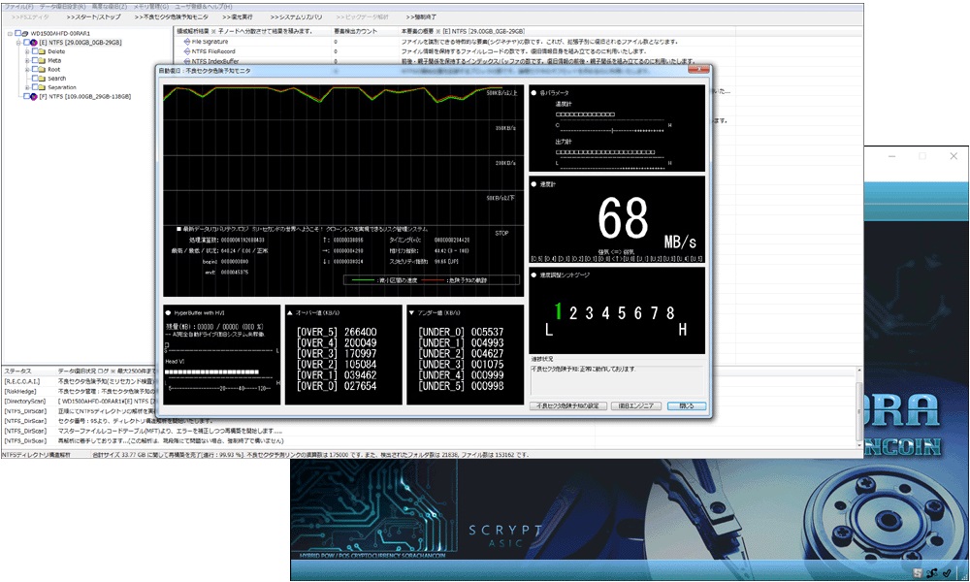Check the Meta folder checkbox

[35, 60]
